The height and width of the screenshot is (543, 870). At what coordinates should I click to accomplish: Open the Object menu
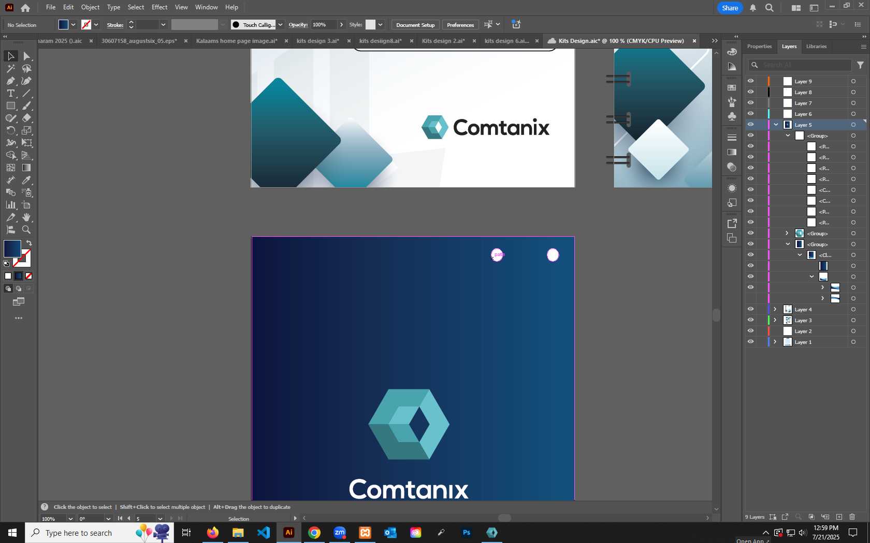(x=90, y=7)
